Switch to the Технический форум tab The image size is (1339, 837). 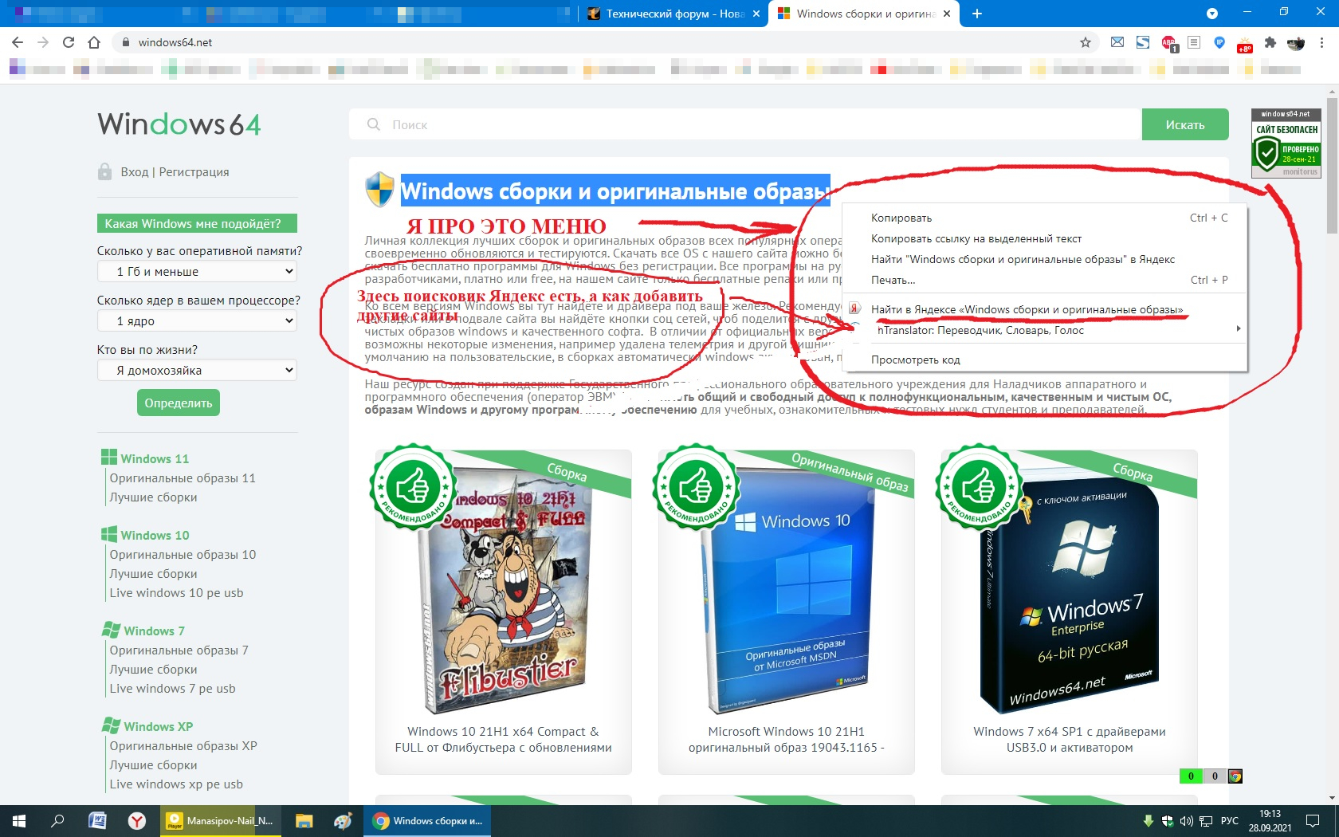(x=673, y=14)
